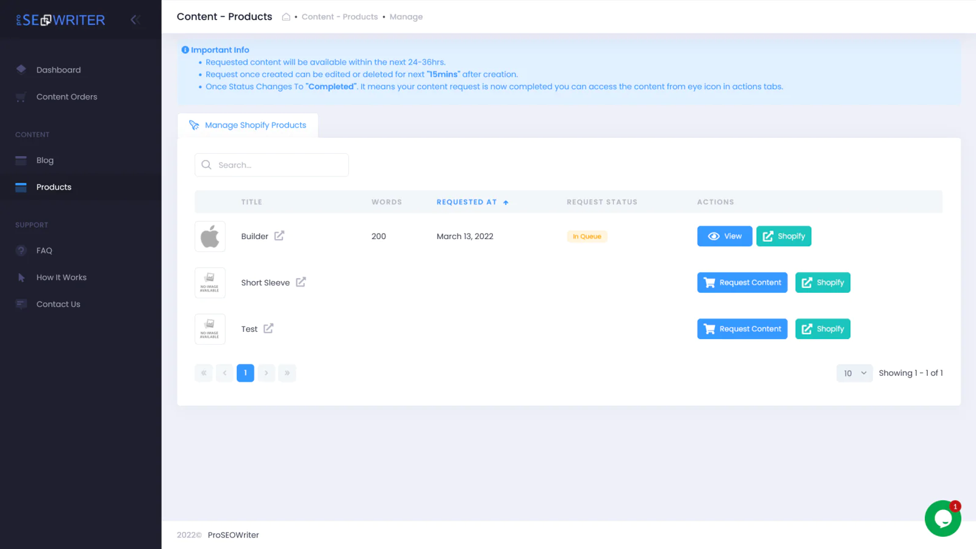Click the Blog sidebar icon

pyautogui.click(x=21, y=160)
